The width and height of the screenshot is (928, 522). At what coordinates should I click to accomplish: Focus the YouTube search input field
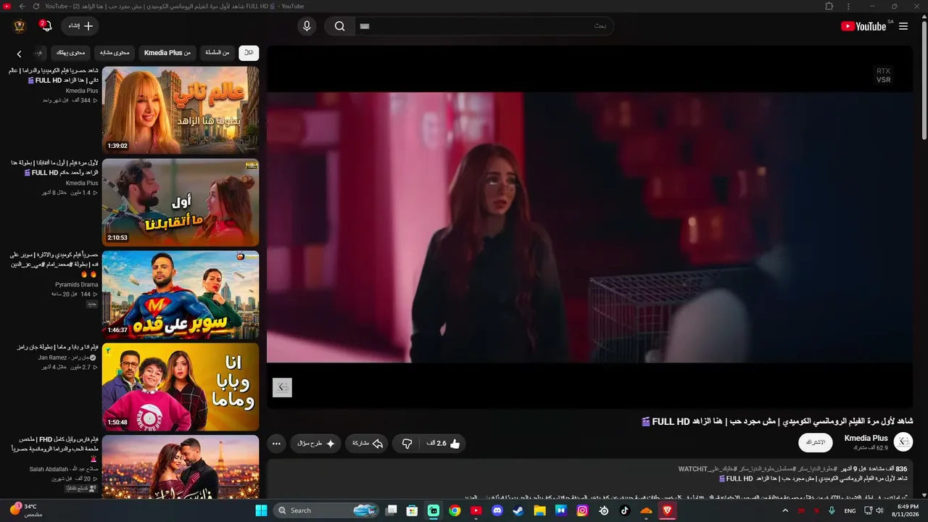tap(484, 26)
